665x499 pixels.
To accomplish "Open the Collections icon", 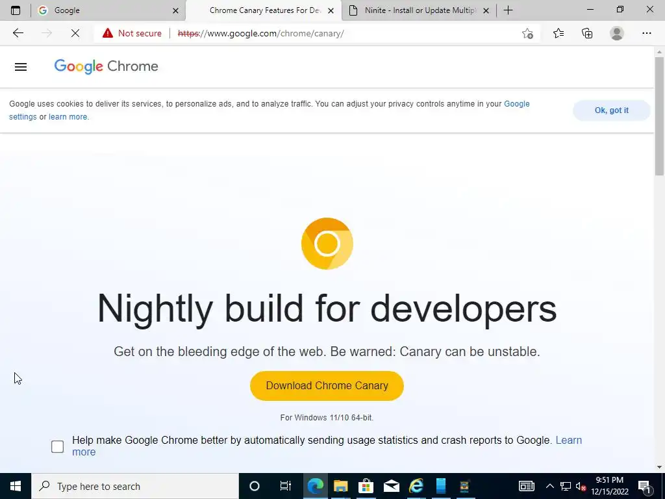I will (x=587, y=33).
